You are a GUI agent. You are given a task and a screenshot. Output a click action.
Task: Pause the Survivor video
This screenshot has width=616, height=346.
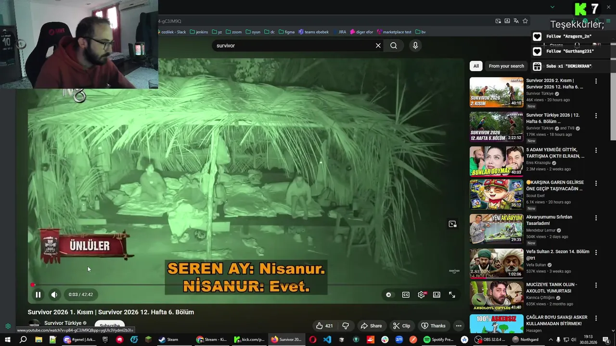[x=38, y=295]
